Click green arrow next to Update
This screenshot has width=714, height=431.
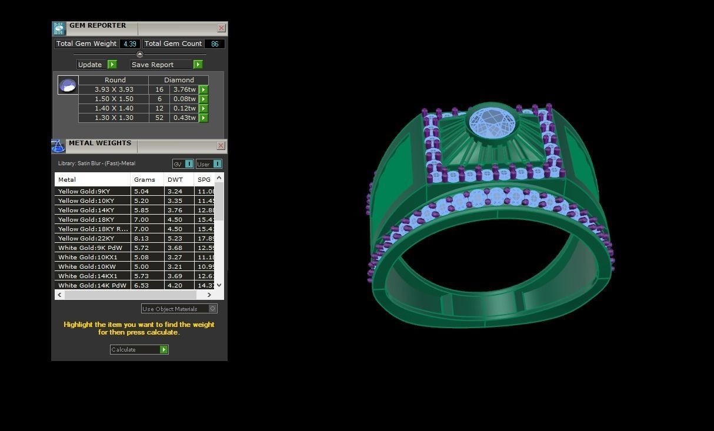(x=112, y=65)
